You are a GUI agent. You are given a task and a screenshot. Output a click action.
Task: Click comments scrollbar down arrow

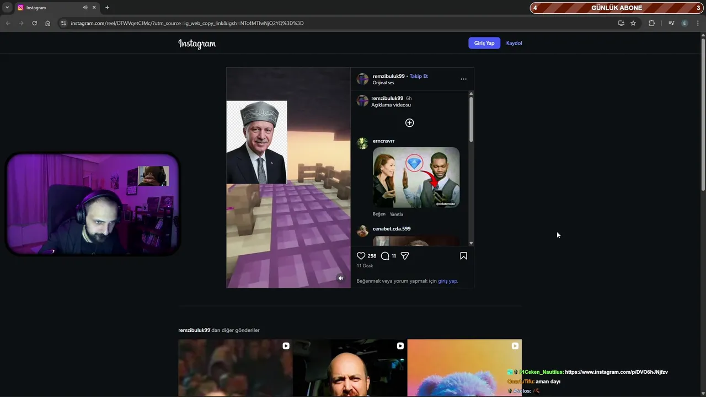(471, 243)
